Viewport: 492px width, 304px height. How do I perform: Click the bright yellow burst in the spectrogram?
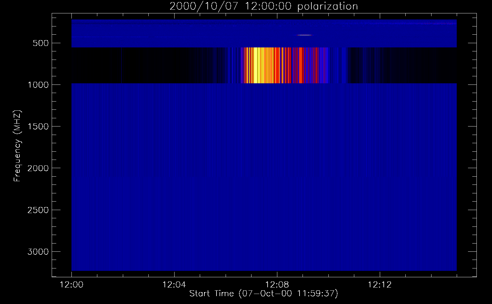pos(257,65)
